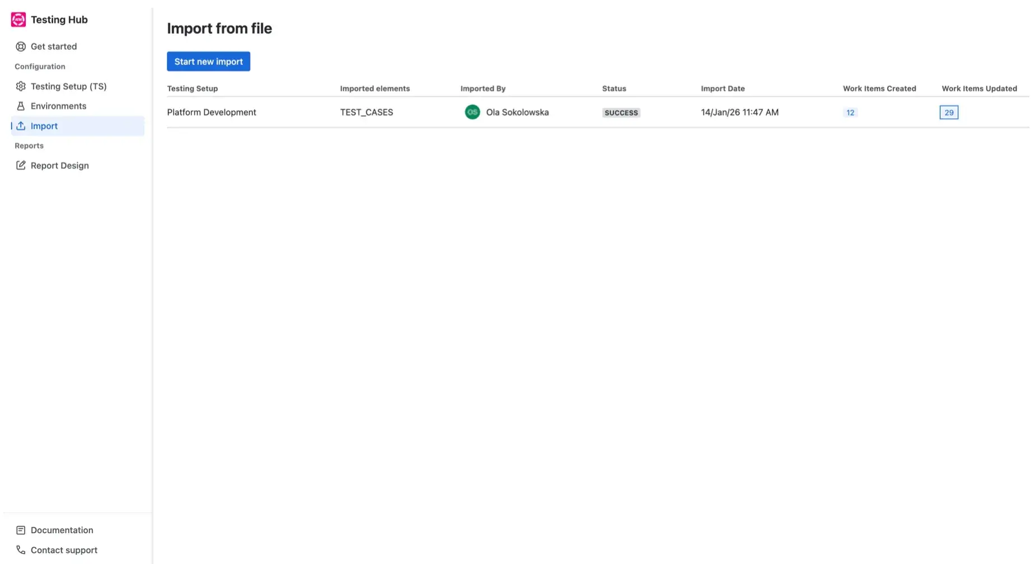
Task: Click the Environments flask icon
Action: tap(21, 106)
